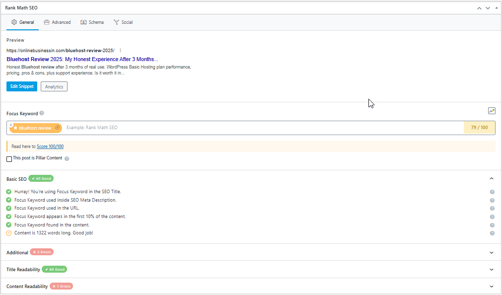Open the Trends chart icon
The height and width of the screenshot is (295, 502).
coord(492,111)
